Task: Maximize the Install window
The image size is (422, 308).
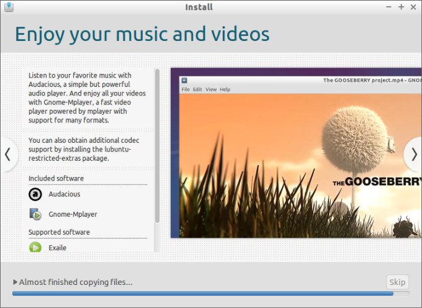Action: [x=401, y=7]
